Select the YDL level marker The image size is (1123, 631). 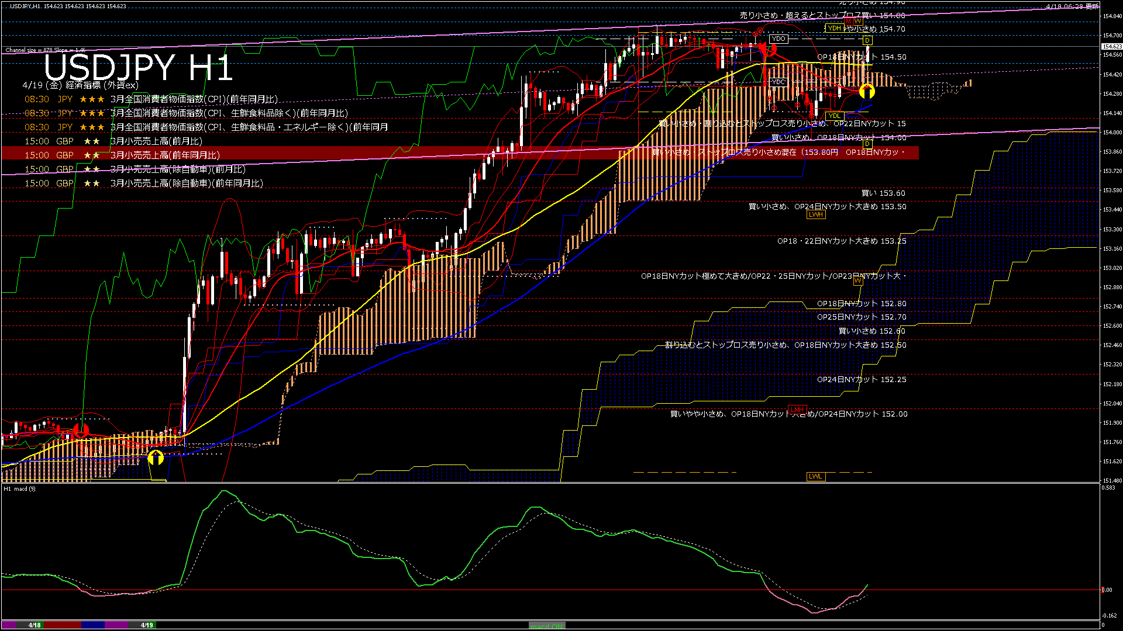click(x=834, y=116)
